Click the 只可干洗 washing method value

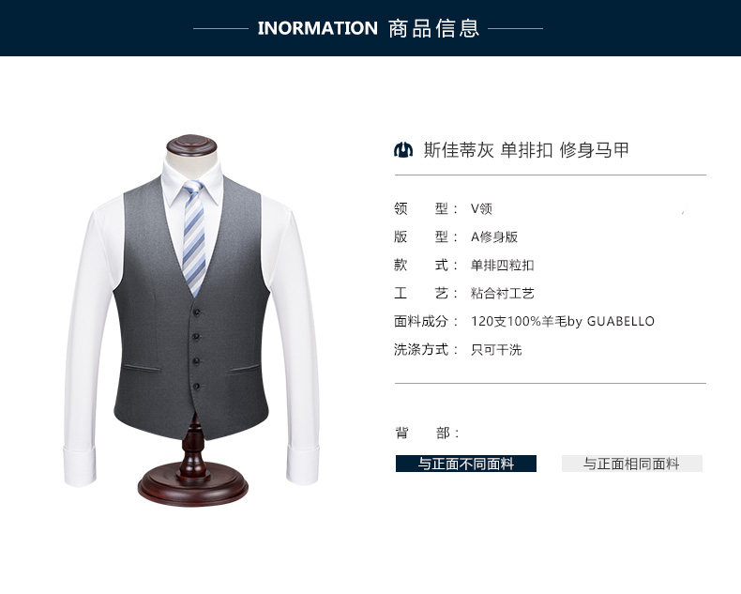pyautogui.click(x=496, y=350)
